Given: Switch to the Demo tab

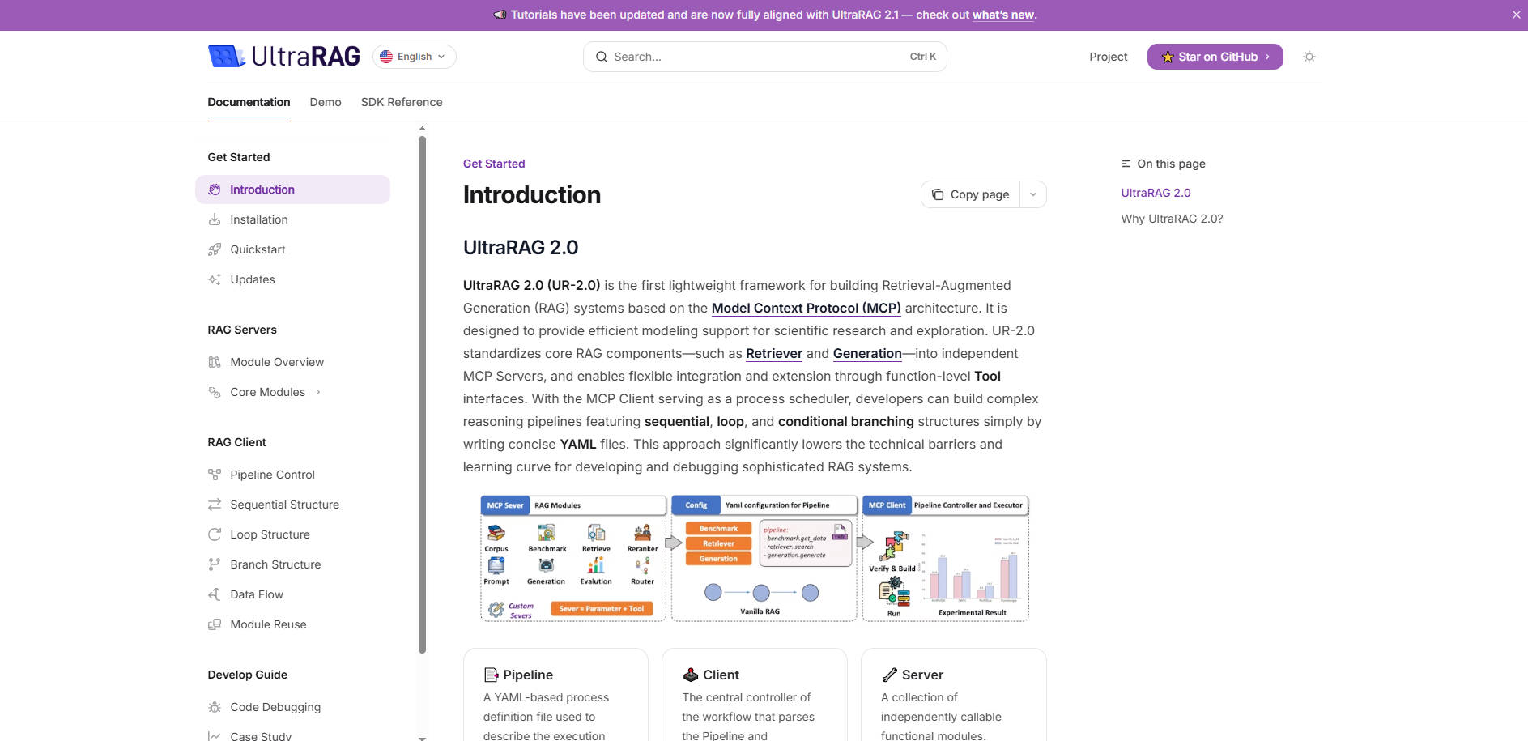Looking at the screenshot, I should [326, 102].
